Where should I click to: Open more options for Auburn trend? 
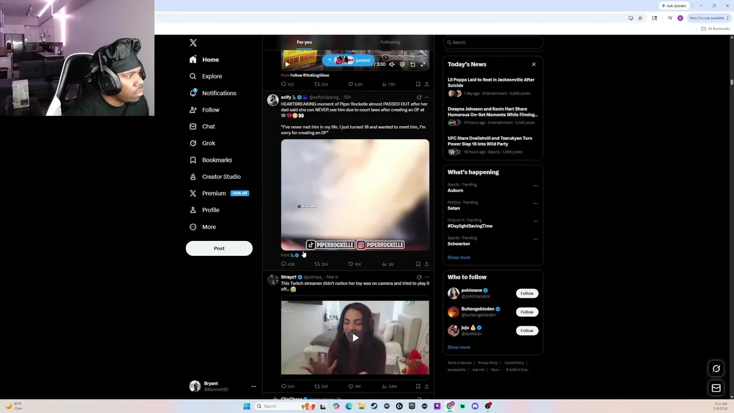point(536,185)
